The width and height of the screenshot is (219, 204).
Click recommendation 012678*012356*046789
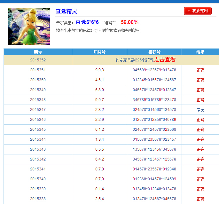tap(154, 120)
